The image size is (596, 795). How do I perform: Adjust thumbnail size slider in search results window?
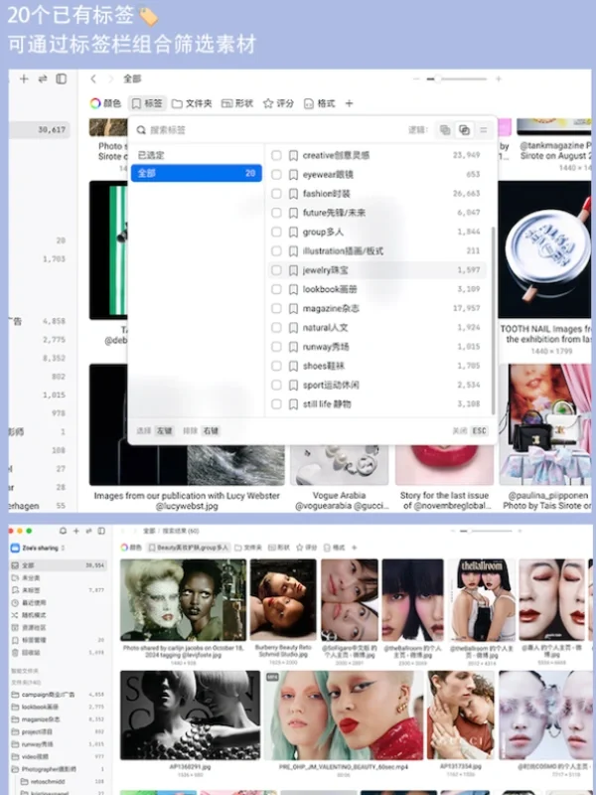(x=486, y=531)
